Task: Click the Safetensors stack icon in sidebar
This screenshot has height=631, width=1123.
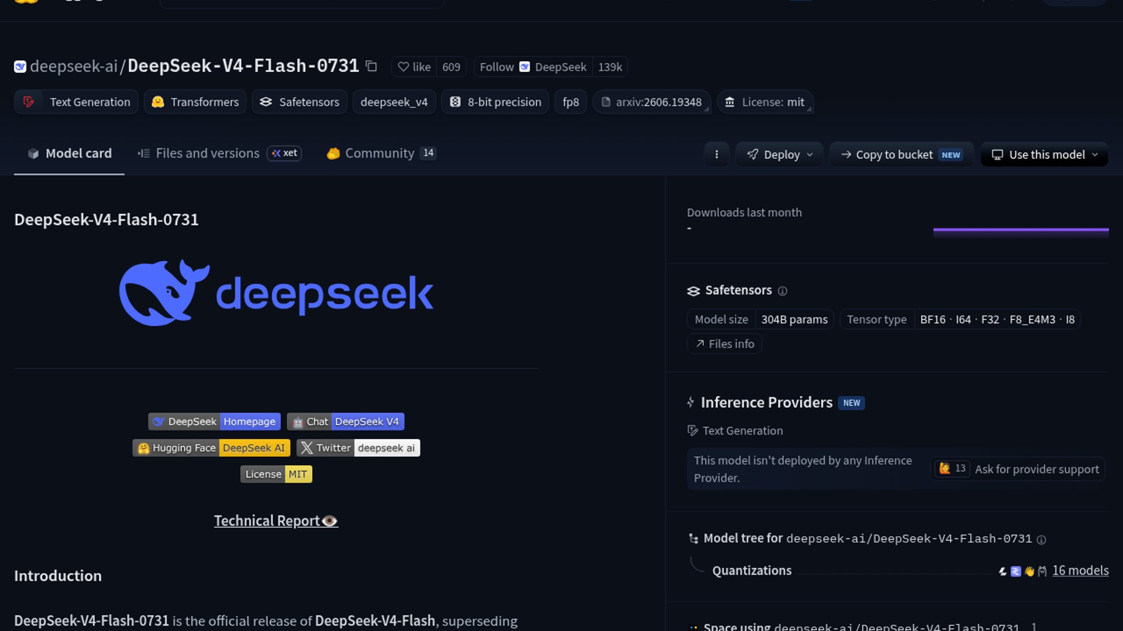Action: tap(694, 291)
